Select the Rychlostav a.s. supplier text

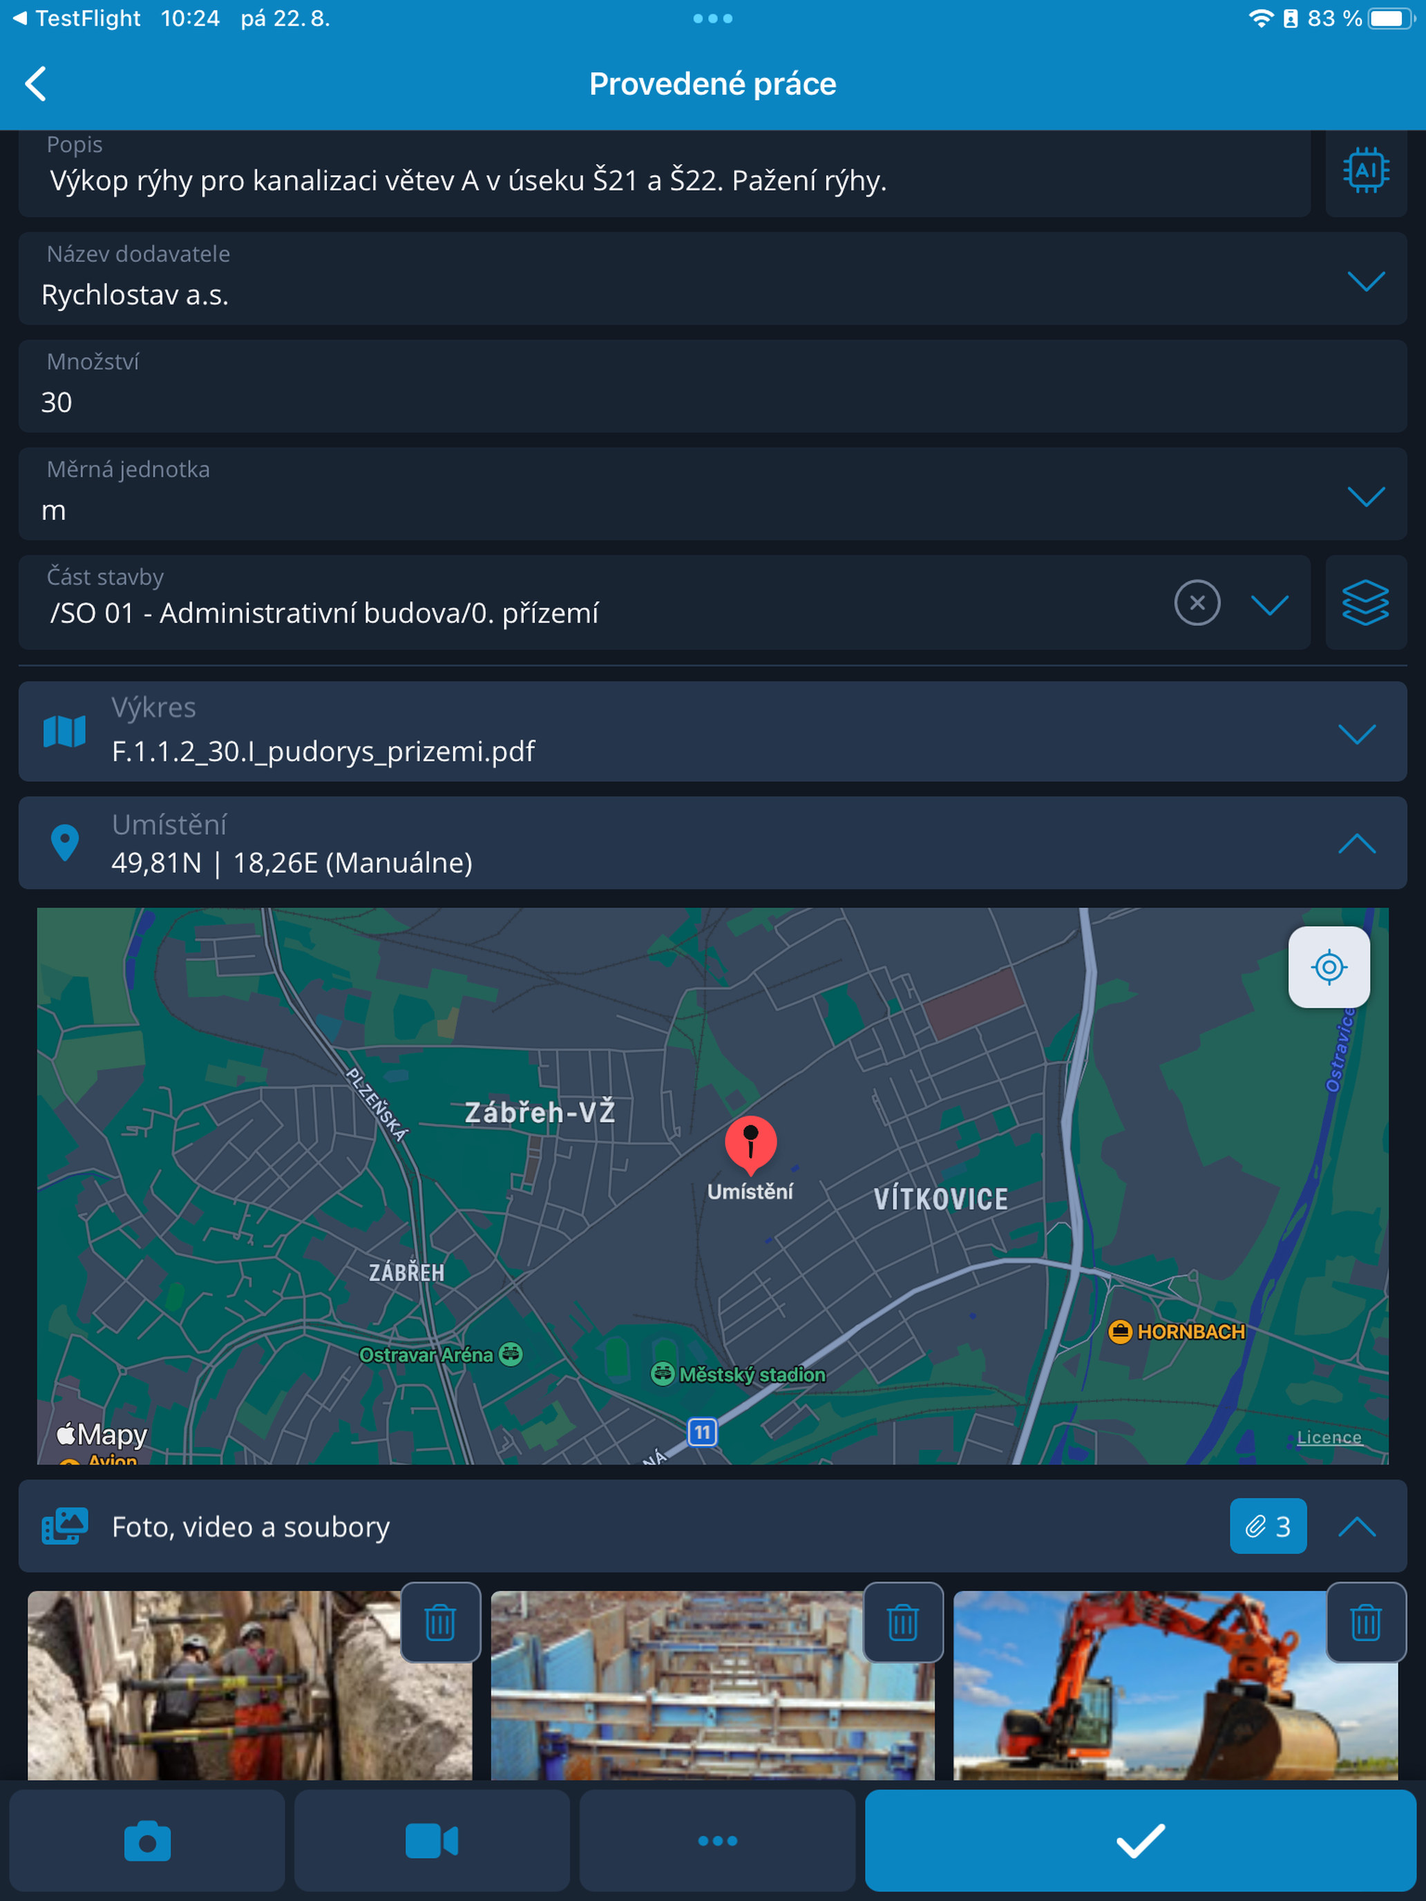[135, 295]
